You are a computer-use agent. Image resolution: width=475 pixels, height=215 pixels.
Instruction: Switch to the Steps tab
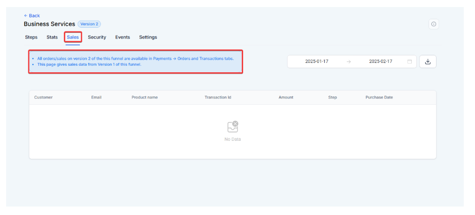(31, 37)
